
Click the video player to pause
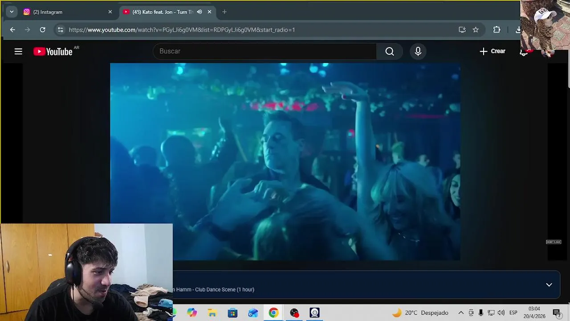pos(285,161)
